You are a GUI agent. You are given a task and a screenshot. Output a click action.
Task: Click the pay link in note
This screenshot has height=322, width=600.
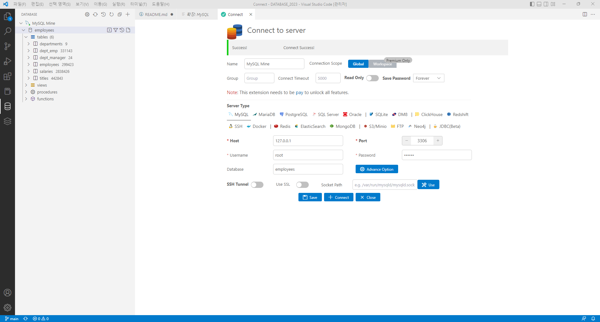(x=299, y=93)
